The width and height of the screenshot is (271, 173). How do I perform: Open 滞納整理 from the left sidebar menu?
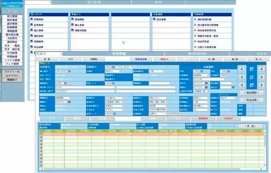(12, 31)
